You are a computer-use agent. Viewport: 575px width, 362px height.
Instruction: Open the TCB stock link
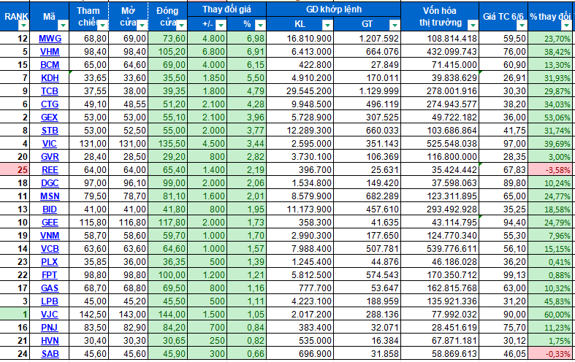50,91
